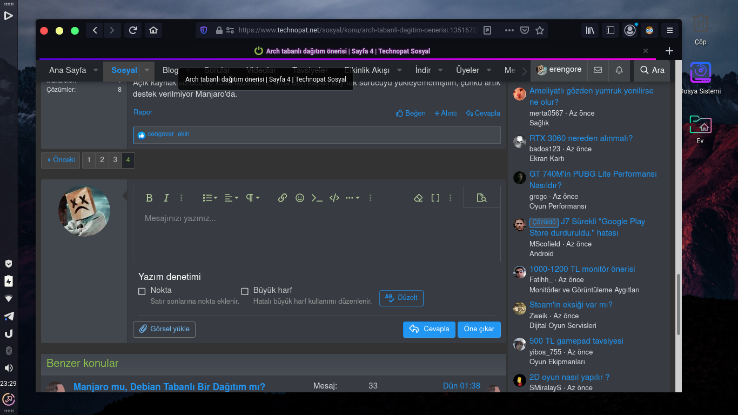The image size is (738, 415).
Task: Open the text alignment dropdown in the editor
Action: click(x=231, y=198)
